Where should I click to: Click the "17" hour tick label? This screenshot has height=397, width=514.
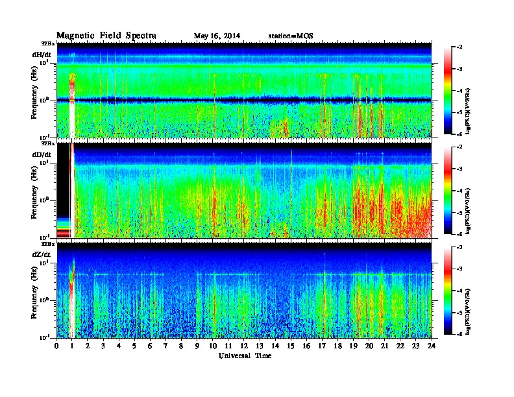pos(322,346)
